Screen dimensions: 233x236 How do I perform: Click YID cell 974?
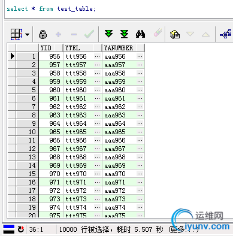pyautogui.click(x=51, y=207)
